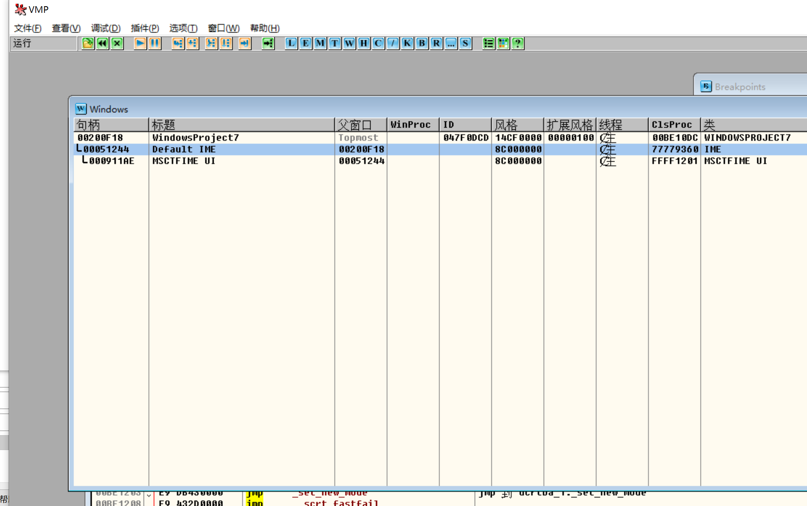Screen dimensions: 807x506
Task: Open the Appearance color grid icon
Action: (503, 43)
